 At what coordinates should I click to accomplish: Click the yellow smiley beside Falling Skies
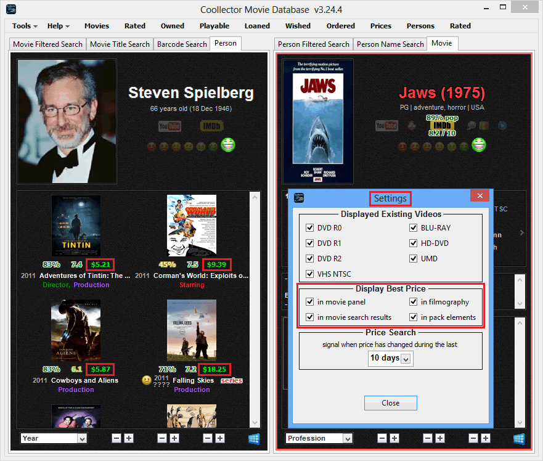tap(147, 380)
